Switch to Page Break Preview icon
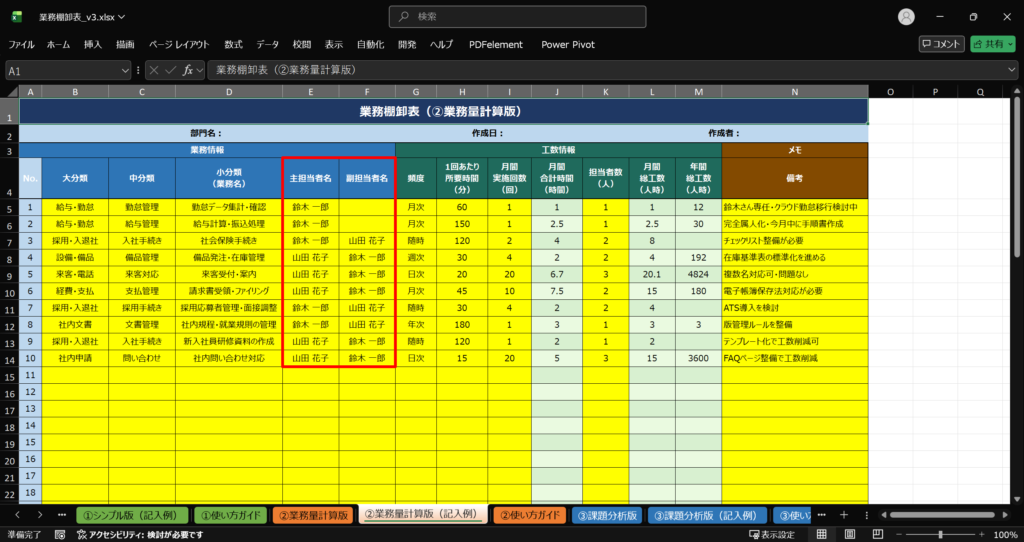 click(x=878, y=534)
